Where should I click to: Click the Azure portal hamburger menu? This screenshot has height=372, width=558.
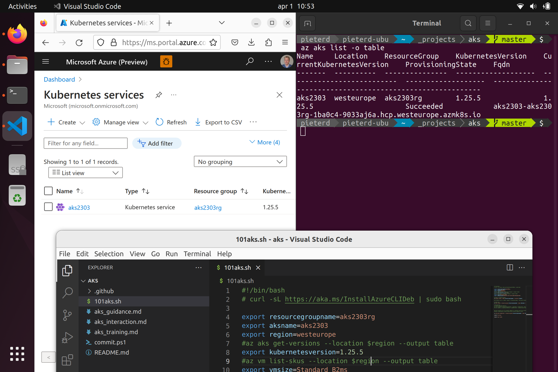pos(46,62)
